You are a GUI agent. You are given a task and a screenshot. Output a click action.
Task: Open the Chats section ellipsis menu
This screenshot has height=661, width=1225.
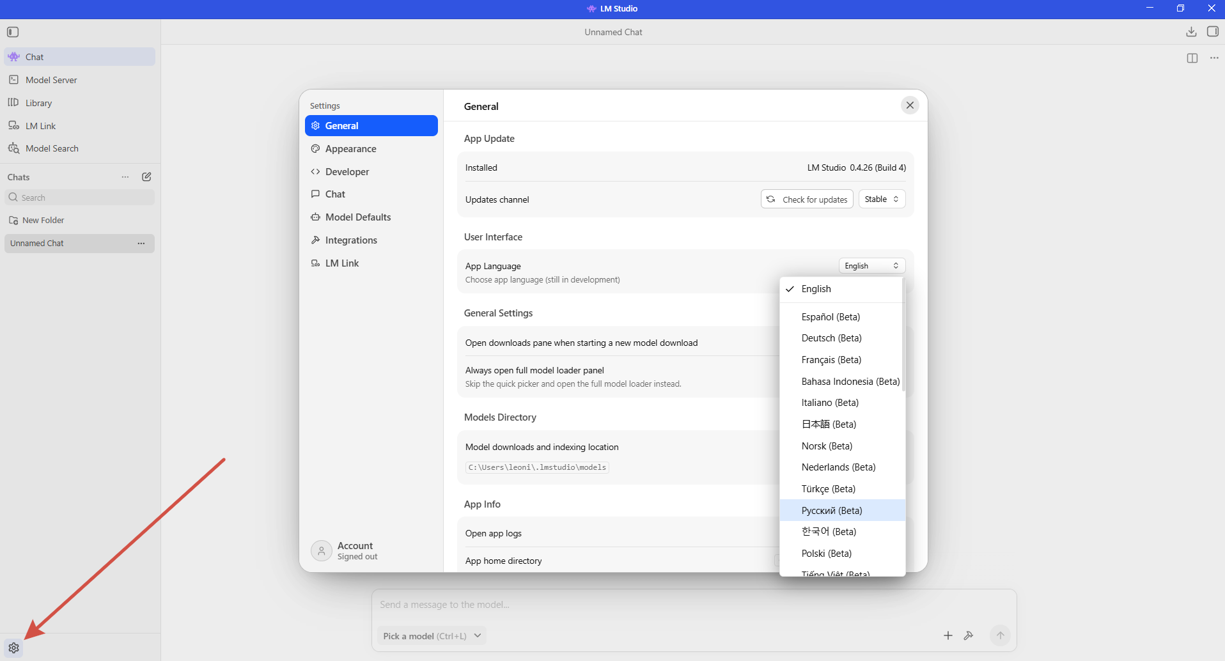(125, 177)
